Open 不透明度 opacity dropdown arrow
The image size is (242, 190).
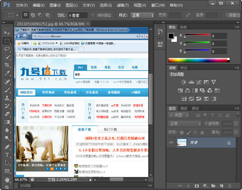(x=236, y=124)
